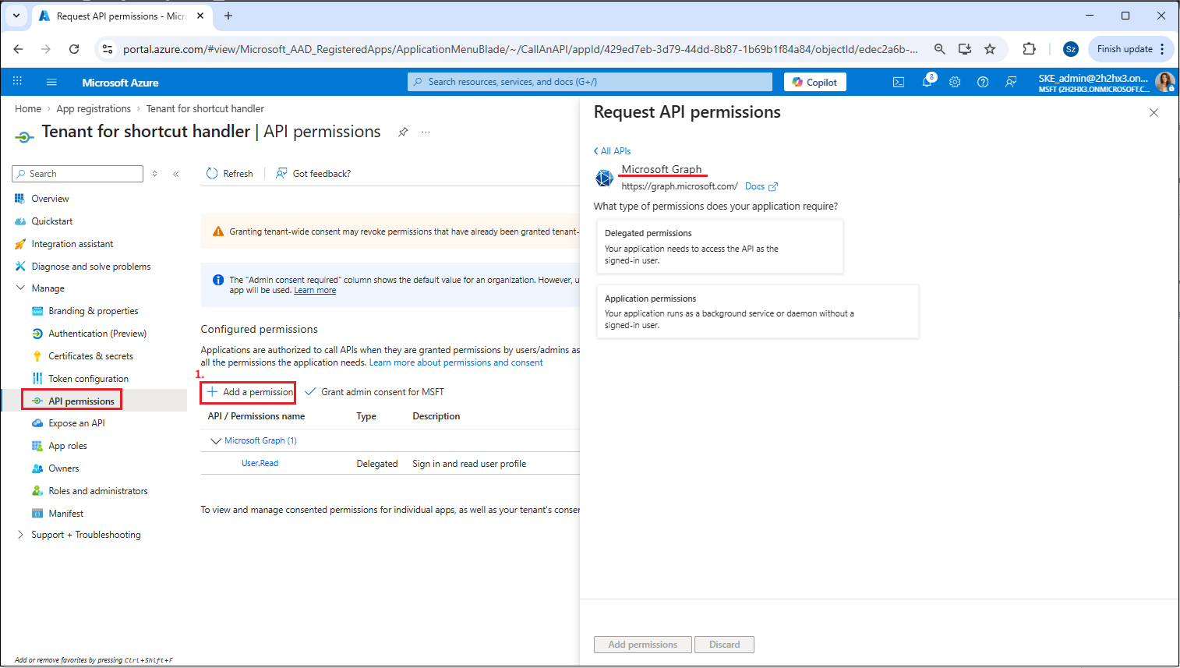
Task: Navigate to Home breadcrumb
Action: (28, 109)
